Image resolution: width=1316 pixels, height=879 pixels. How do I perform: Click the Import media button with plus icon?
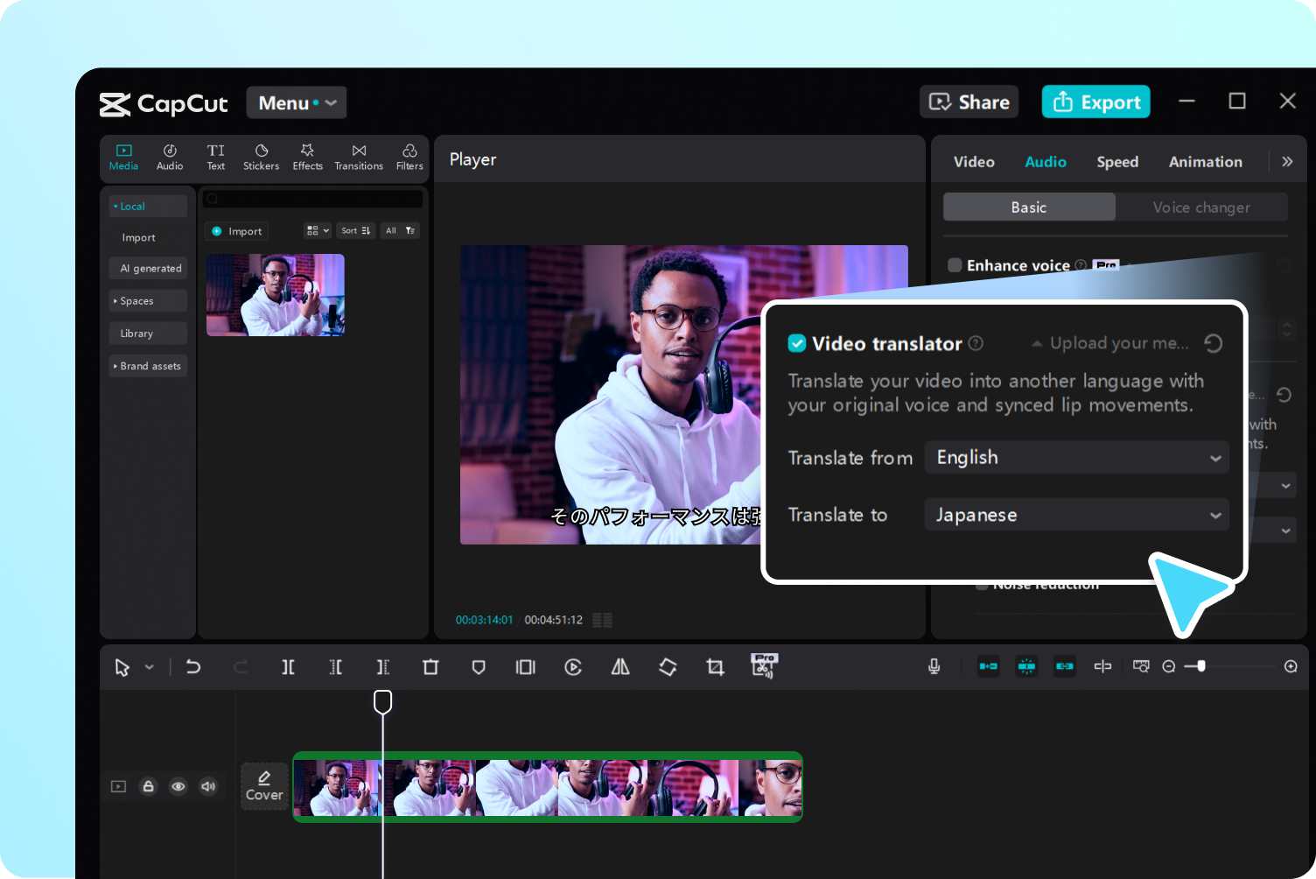coord(236,231)
